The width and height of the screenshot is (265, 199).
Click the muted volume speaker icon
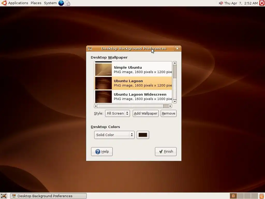pos(221,3)
